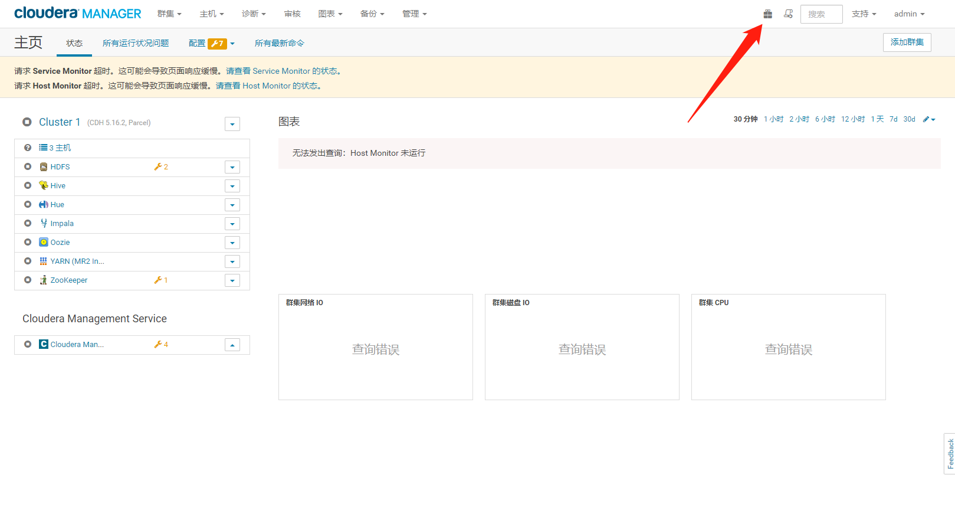Select the 7d time range
955x520 pixels.
[894, 119]
